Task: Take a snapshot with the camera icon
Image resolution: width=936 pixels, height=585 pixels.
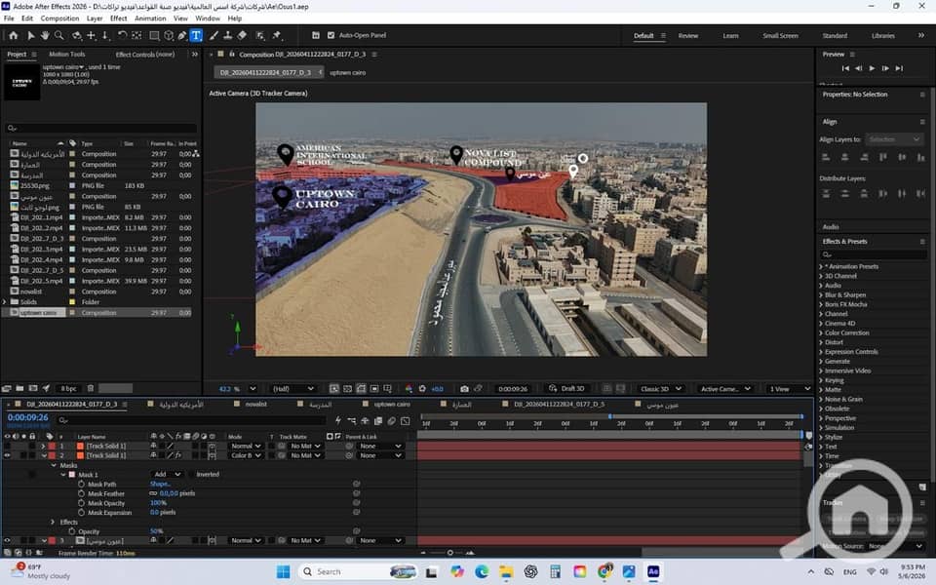Action: [464, 389]
